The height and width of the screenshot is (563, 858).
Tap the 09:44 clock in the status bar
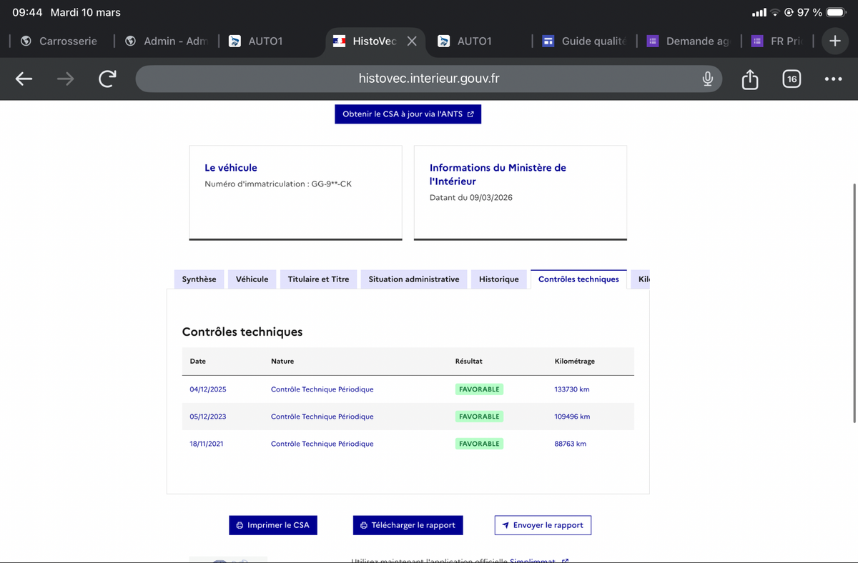(x=27, y=12)
